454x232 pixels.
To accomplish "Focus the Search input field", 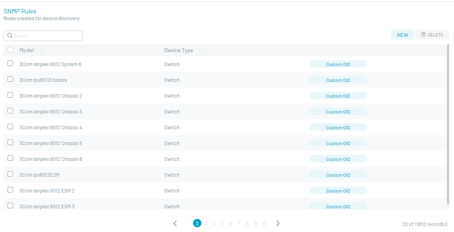I will 43,36.
